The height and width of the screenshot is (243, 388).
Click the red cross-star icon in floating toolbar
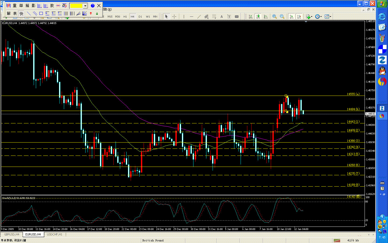[x=58, y=5]
